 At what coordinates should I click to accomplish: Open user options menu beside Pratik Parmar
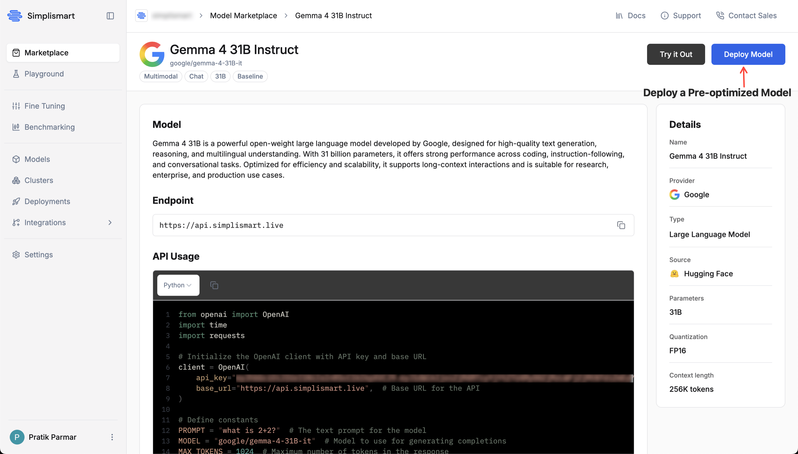click(x=112, y=437)
